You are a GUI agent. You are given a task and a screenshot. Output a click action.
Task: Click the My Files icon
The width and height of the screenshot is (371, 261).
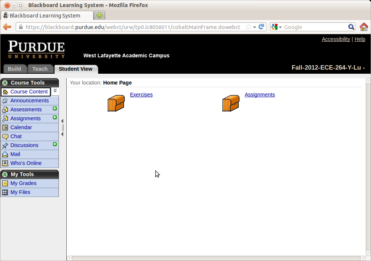[x=5, y=192]
